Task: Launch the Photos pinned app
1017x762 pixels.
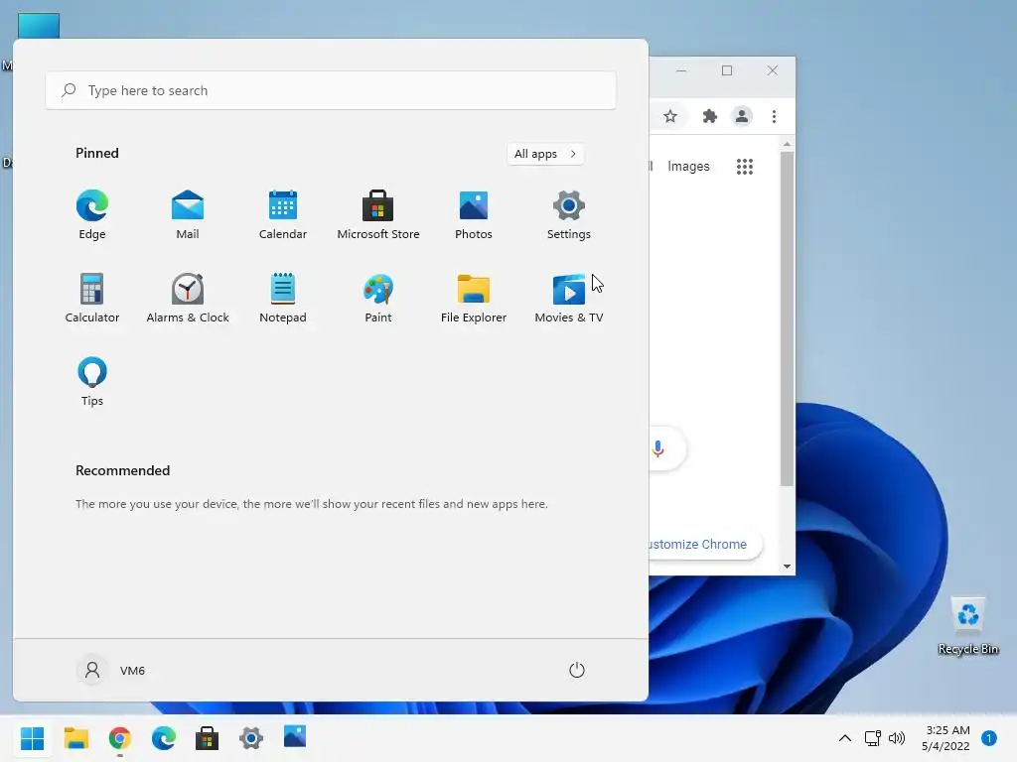Action: [x=474, y=215]
